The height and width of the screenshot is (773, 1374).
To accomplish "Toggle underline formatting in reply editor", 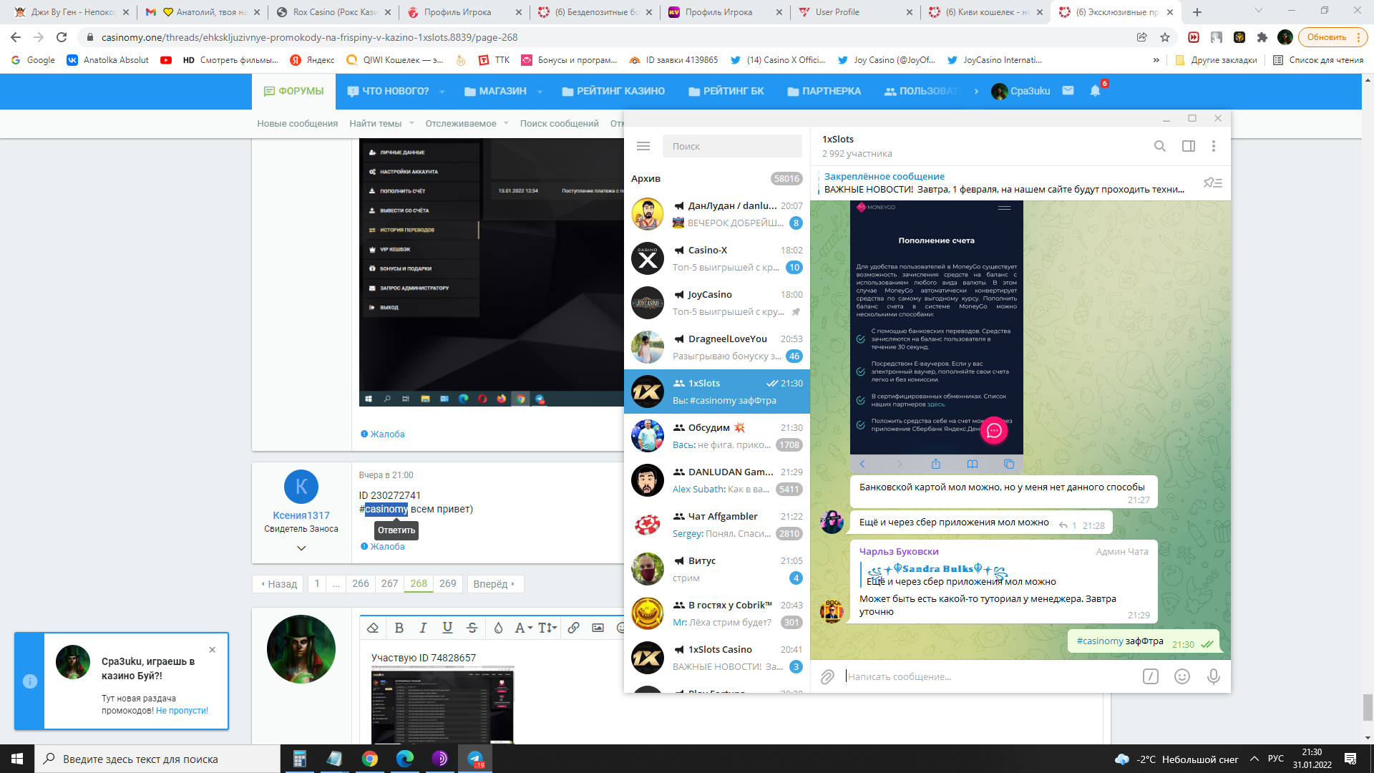I will point(447,628).
